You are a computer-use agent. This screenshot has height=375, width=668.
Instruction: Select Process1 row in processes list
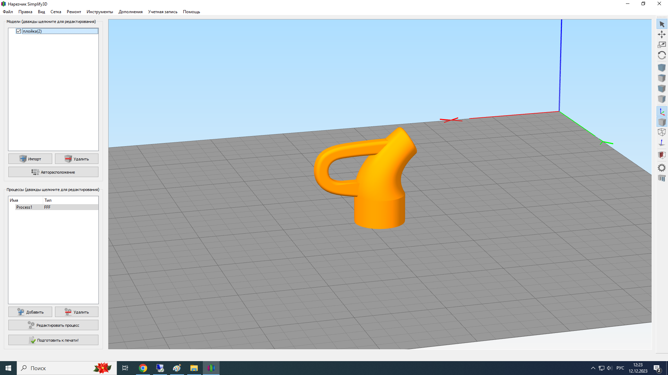(24, 207)
